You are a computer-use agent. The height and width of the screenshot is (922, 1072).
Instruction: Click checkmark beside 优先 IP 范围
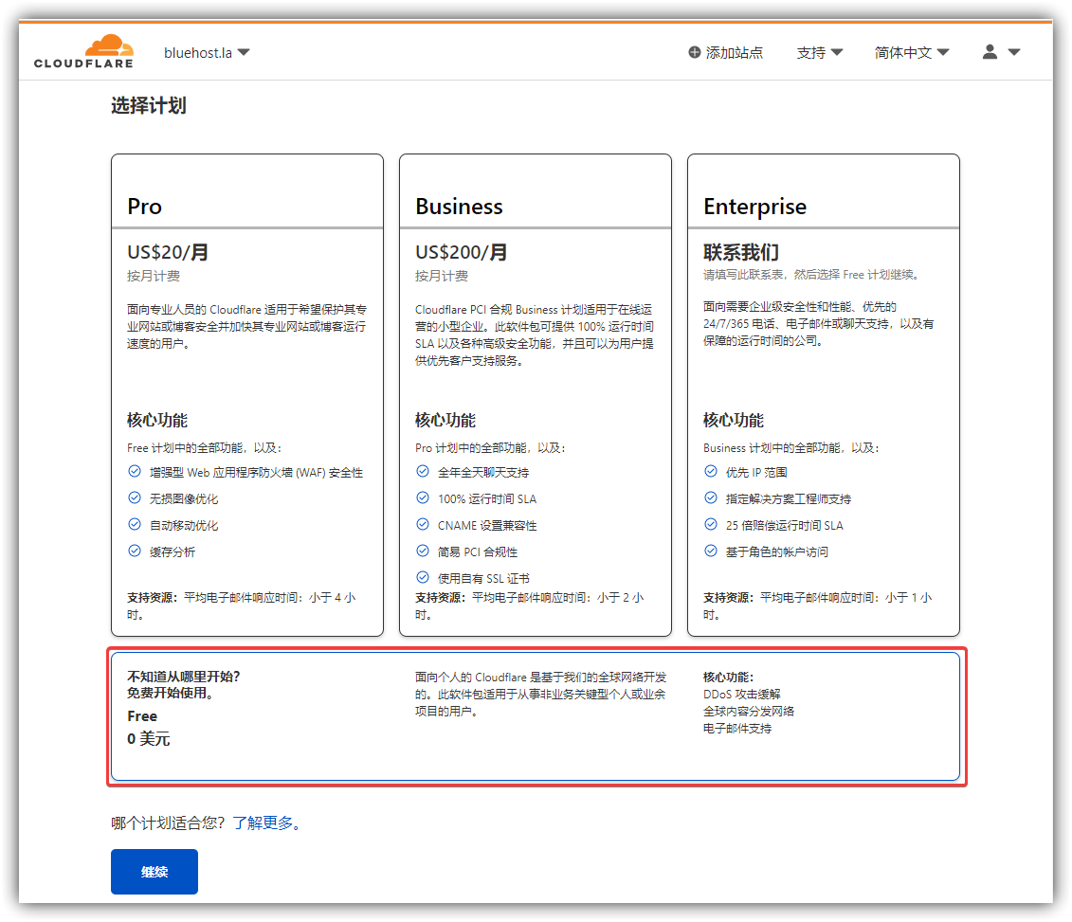(711, 472)
